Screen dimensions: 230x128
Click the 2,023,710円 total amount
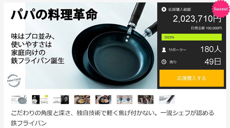(x=197, y=19)
